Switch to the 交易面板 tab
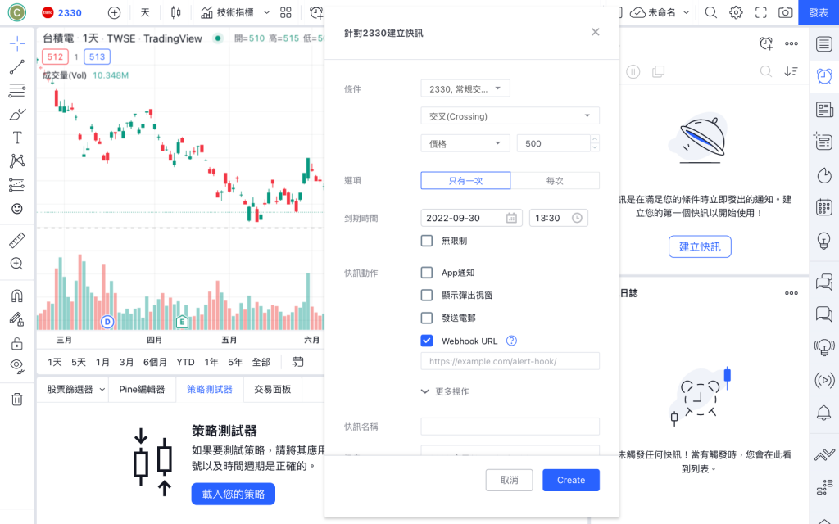Screen dimensions: 839x524 tap(272, 389)
